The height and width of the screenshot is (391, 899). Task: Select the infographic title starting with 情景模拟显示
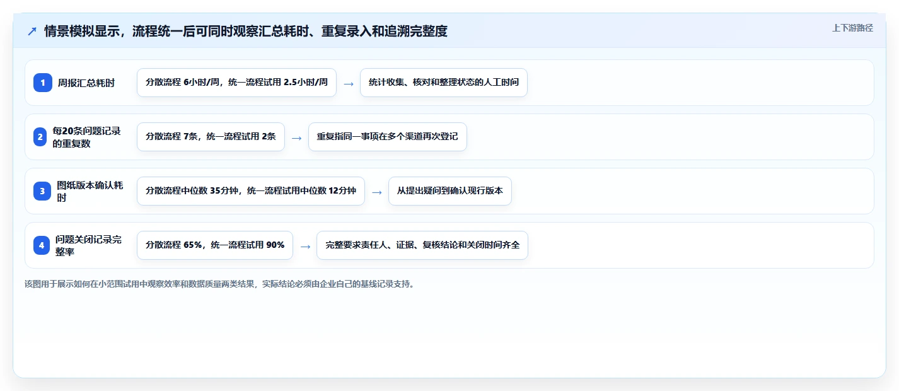246,32
